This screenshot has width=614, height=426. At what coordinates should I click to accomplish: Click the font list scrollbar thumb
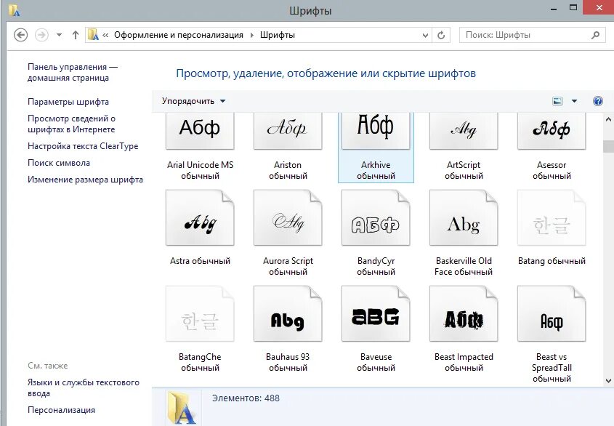(608, 146)
